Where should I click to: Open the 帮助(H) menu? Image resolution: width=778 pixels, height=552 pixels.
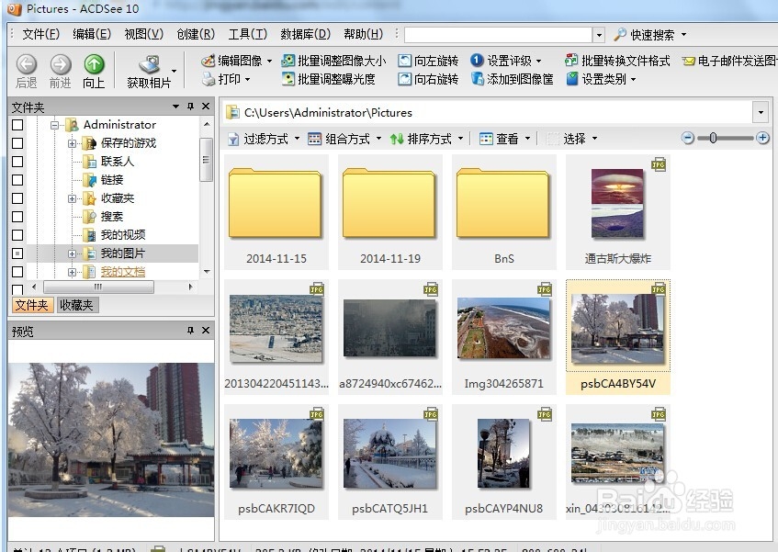click(363, 34)
